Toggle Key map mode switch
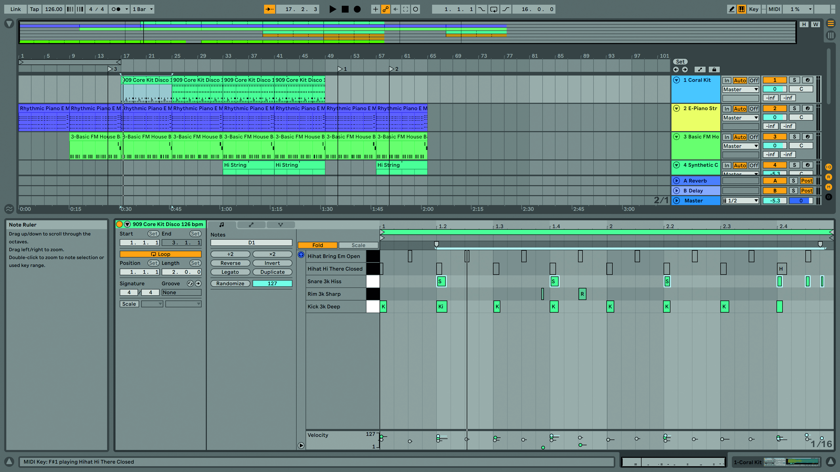Image resolution: width=840 pixels, height=472 pixels. point(754,9)
